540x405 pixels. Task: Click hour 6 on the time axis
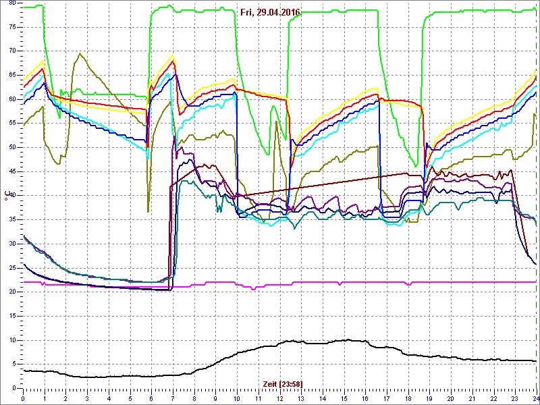tap(151, 398)
